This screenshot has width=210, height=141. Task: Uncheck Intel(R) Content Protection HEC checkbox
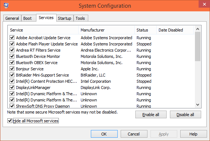coord(12,81)
